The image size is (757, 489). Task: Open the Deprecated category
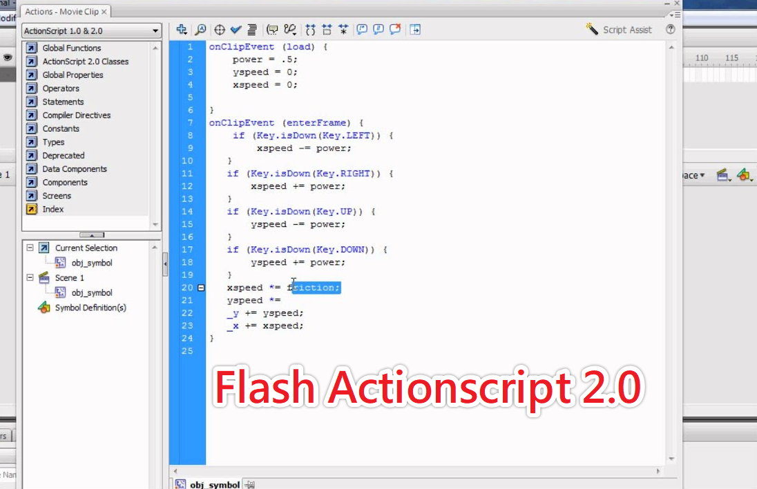(x=64, y=155)
